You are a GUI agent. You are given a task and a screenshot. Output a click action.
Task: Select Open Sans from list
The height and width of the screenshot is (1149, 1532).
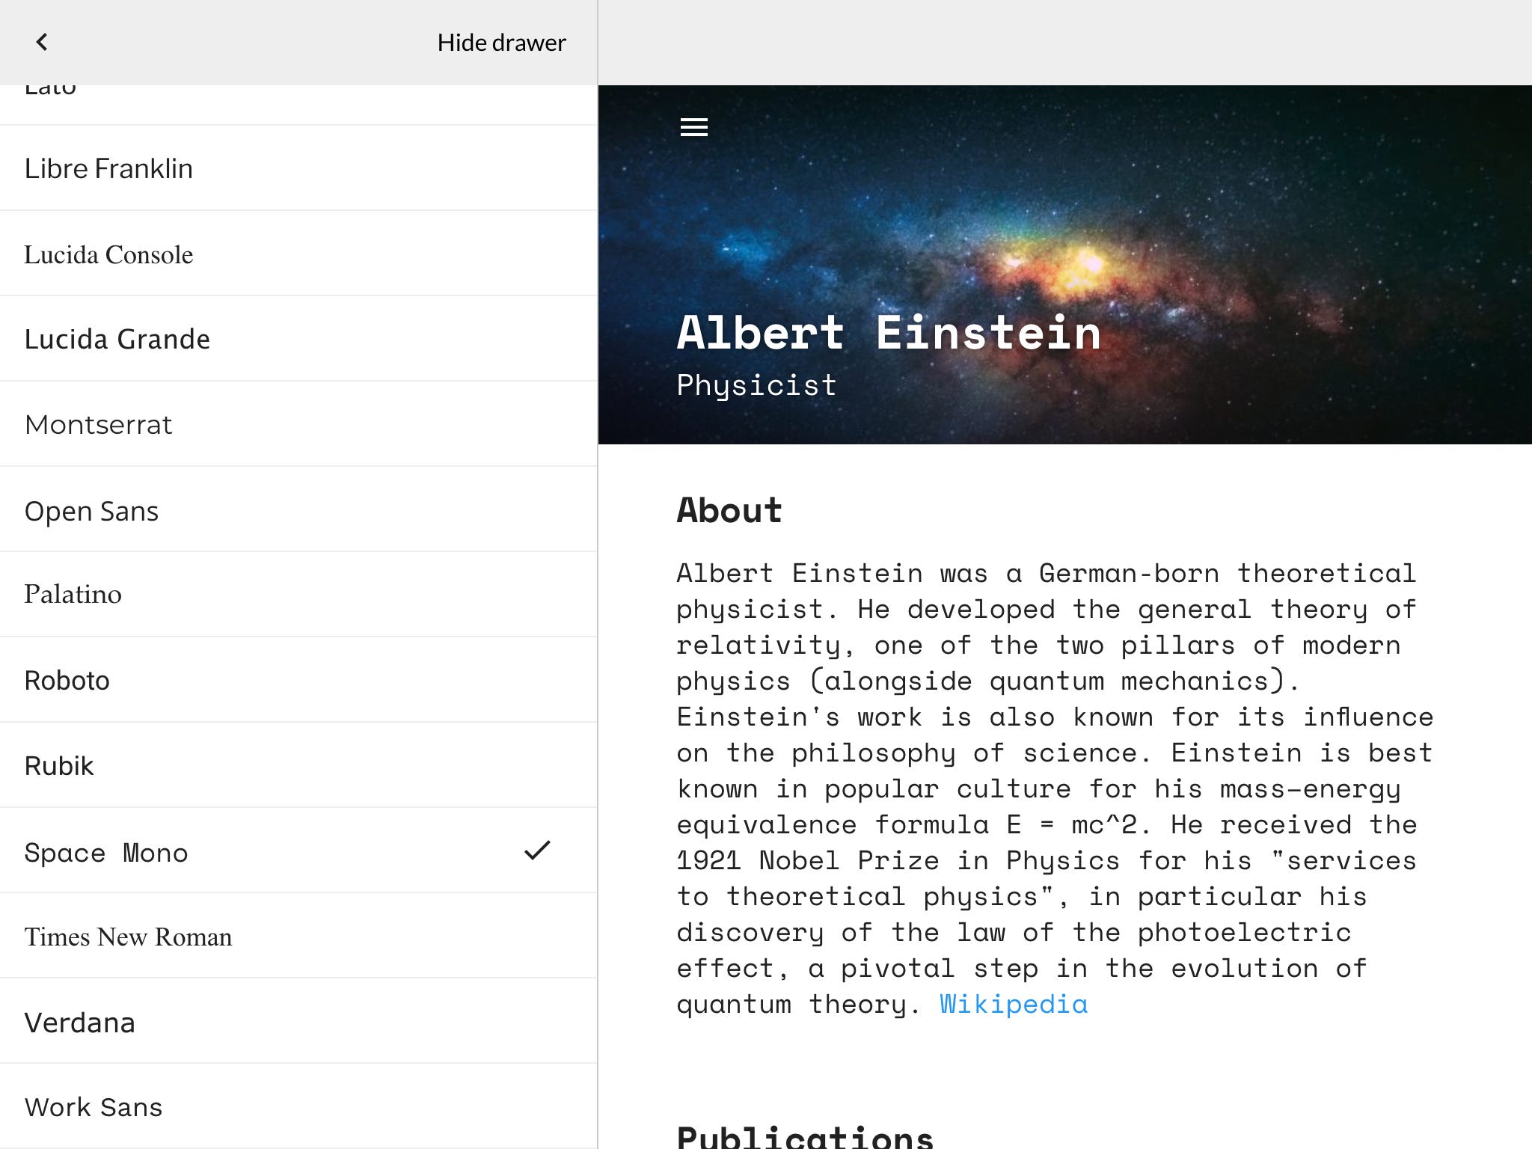click(91, 511)
